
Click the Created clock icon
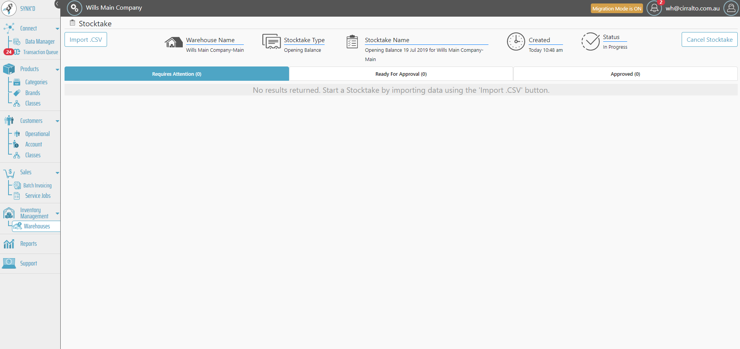pos(516,42)
